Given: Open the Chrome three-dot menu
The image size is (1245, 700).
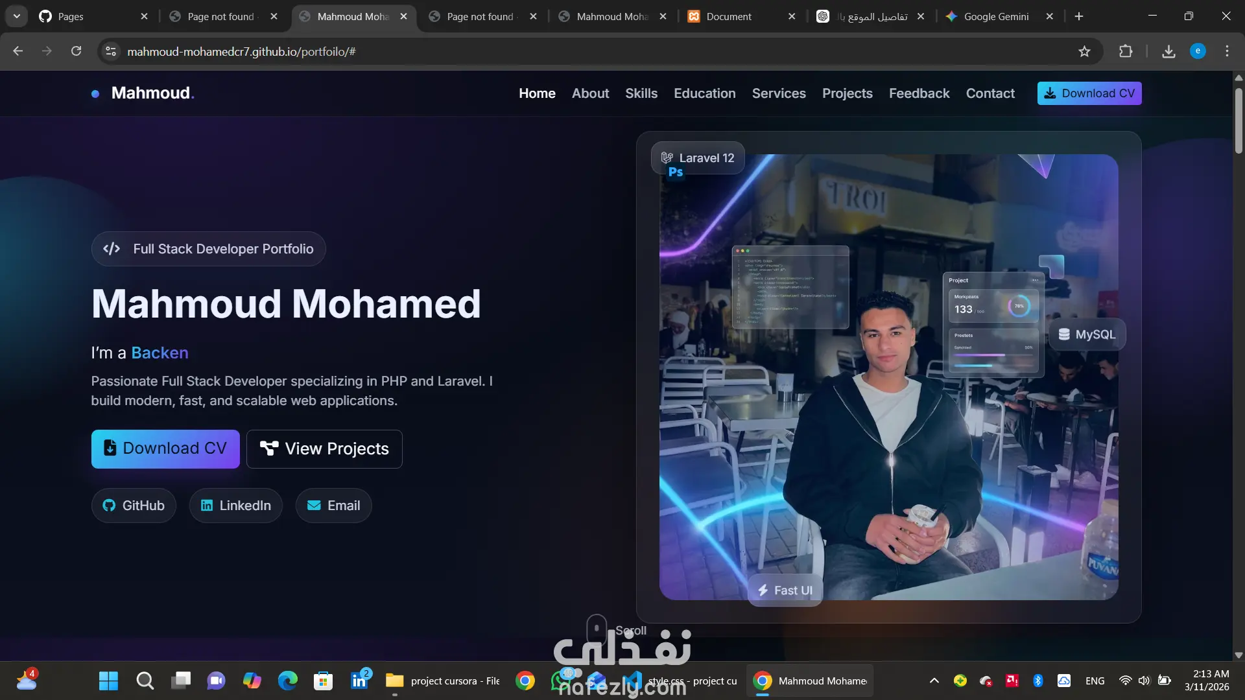Looking at the screenshot, I should pos(1227,51).
